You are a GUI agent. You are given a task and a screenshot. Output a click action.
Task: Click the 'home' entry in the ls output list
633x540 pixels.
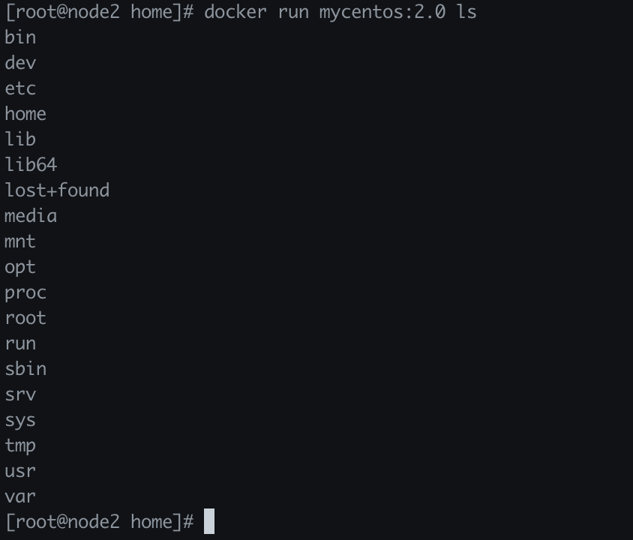(x=25, y=114)
